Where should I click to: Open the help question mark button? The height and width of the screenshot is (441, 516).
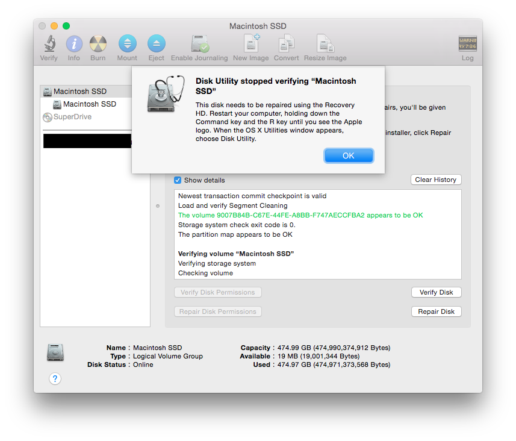55,379
